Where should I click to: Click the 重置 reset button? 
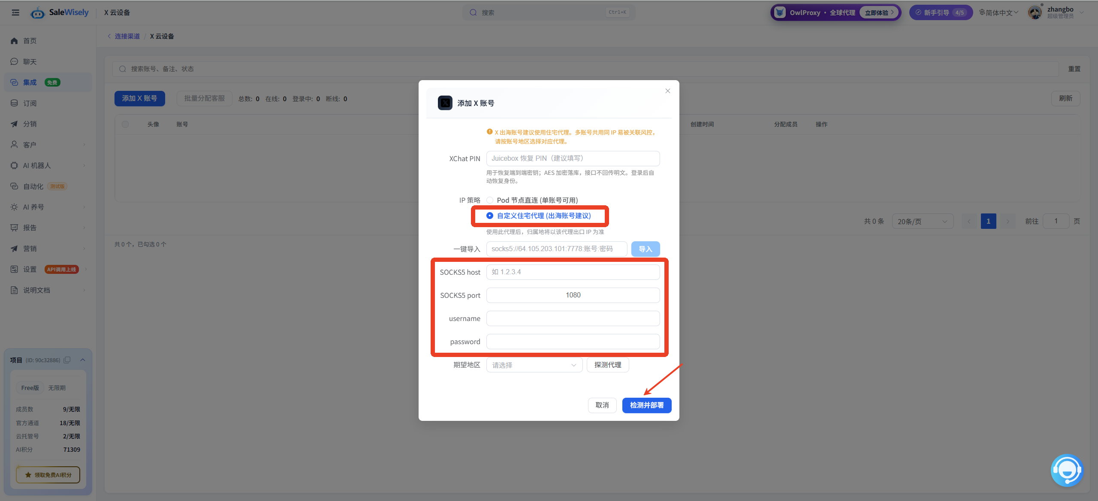pyautogui.click(x=1074, y=69)
